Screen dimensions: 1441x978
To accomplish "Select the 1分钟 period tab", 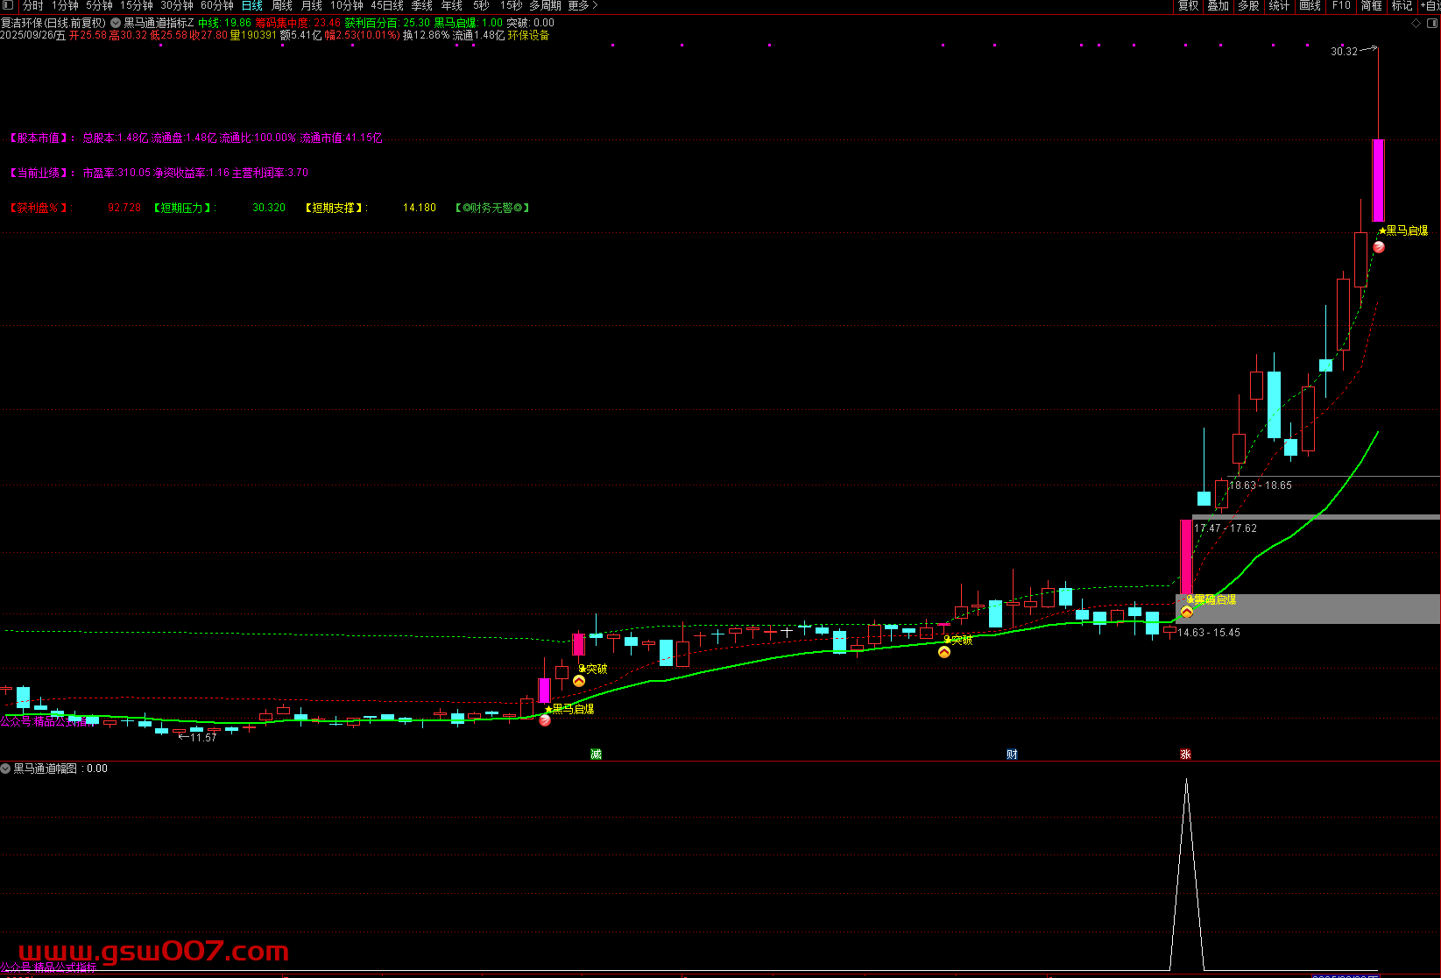I will click(x=65, y=5).
